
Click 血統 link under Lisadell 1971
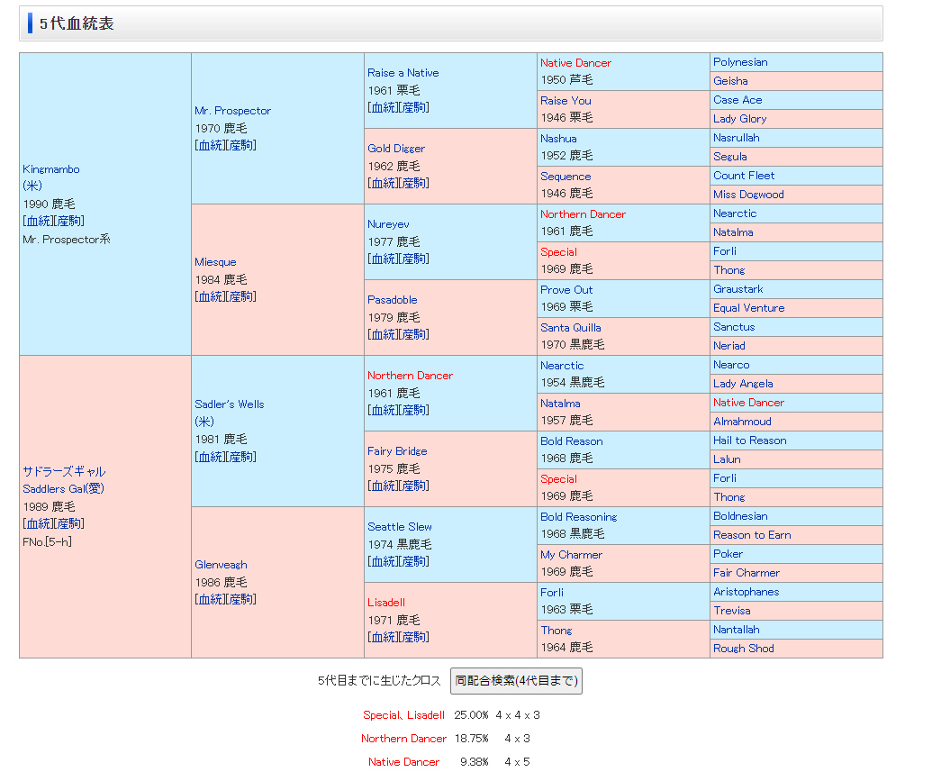pyautogui.click(x=384, y=637)
